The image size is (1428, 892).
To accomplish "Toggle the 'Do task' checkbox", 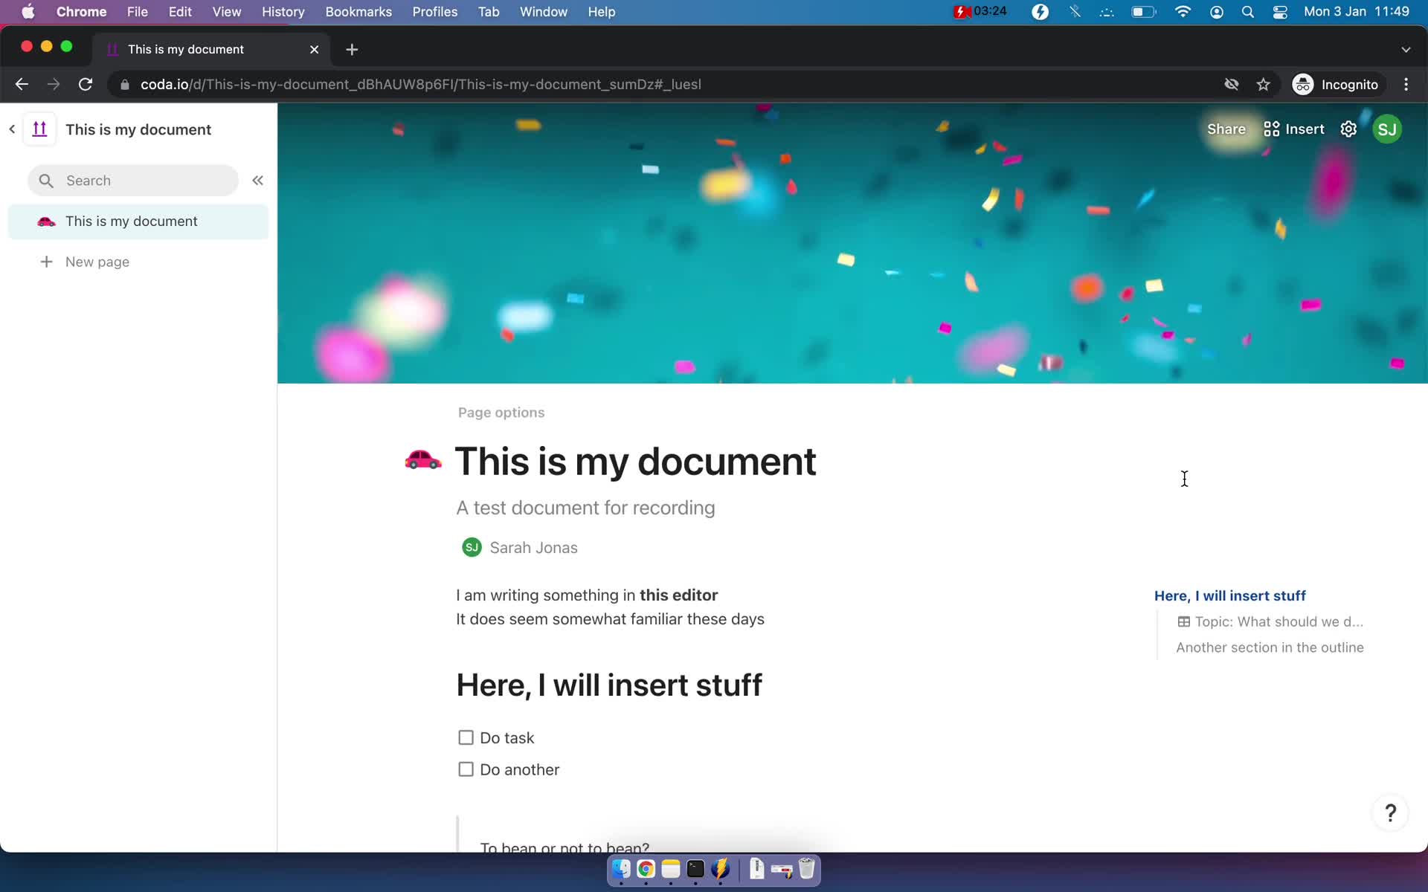I will coord(465,737).
